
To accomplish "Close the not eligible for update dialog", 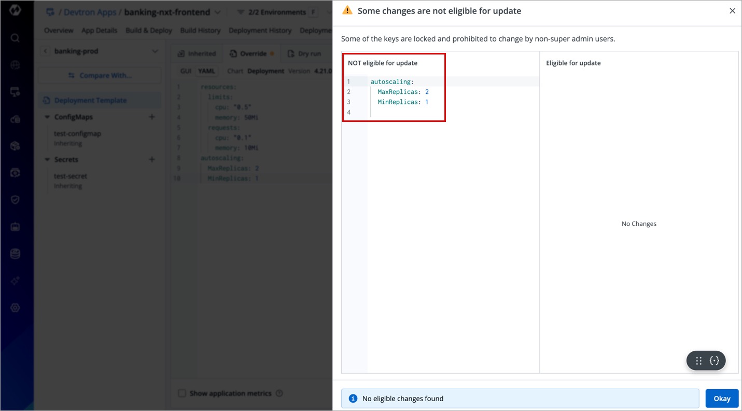I will 732,11.
